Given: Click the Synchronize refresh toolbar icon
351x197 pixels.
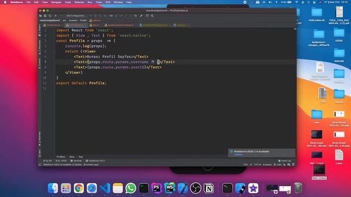Looking at the screenshot, I should 50,16.
